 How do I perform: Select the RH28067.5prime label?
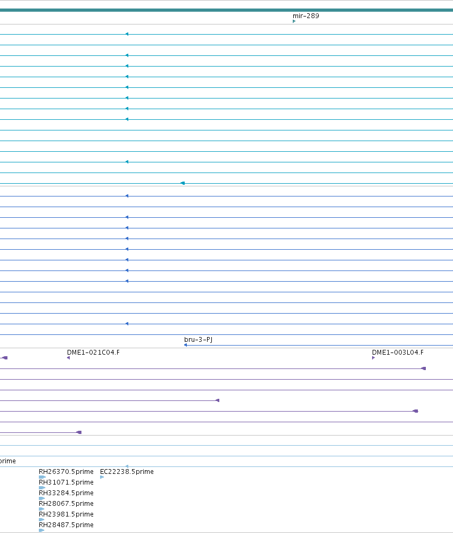coord(66,503)
